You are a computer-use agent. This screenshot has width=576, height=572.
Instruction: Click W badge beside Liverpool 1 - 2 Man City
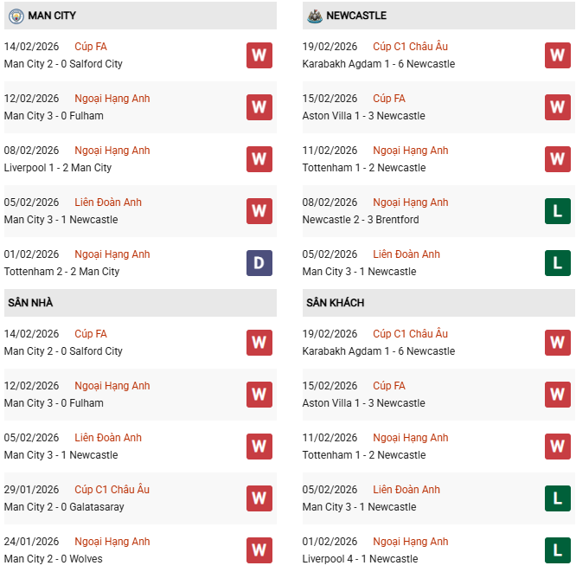(259, 159)
